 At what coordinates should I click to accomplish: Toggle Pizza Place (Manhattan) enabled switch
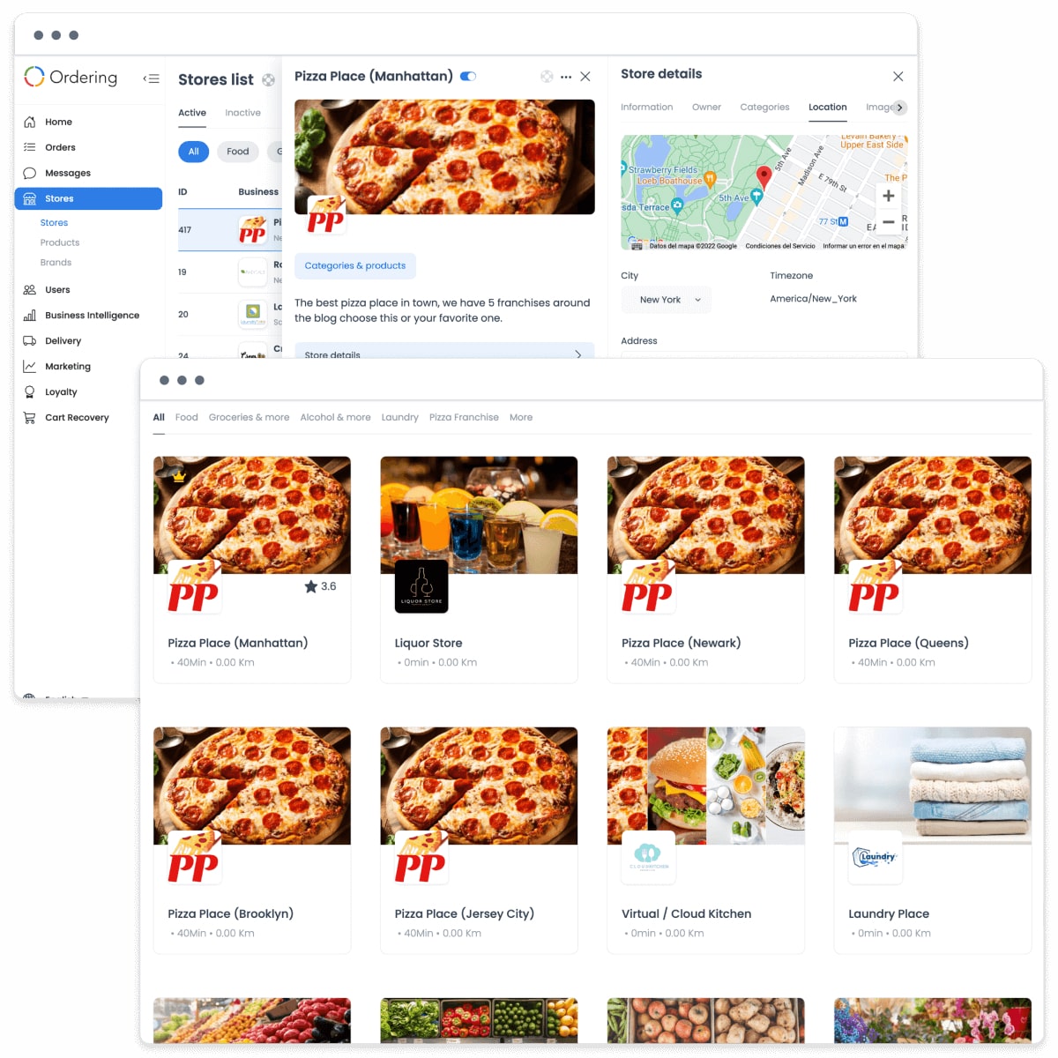coord(468,77)
